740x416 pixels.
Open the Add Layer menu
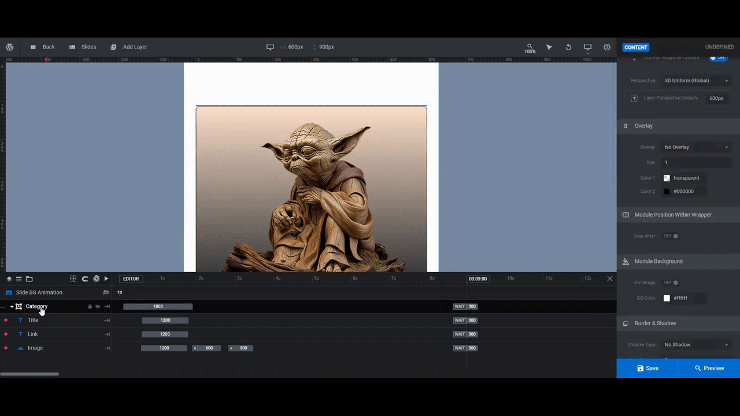click(x=129, y=47)
